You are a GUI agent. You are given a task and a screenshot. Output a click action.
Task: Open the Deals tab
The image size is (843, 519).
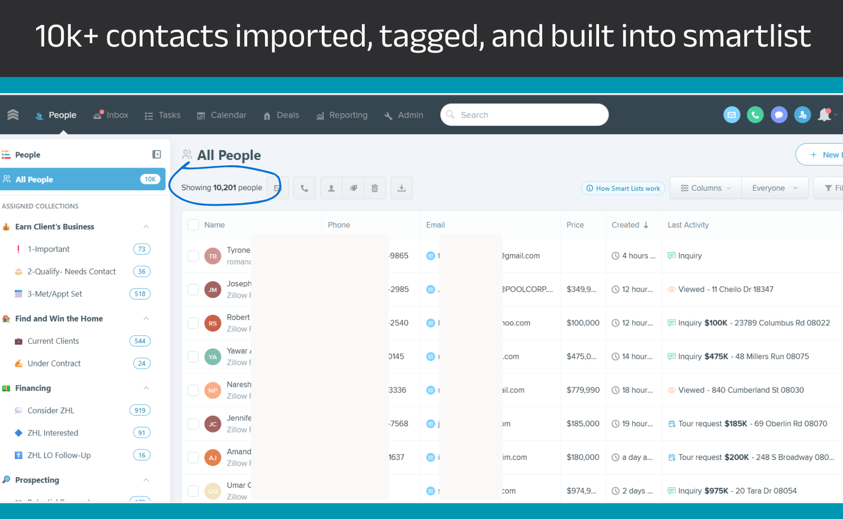tap(281, 115)
